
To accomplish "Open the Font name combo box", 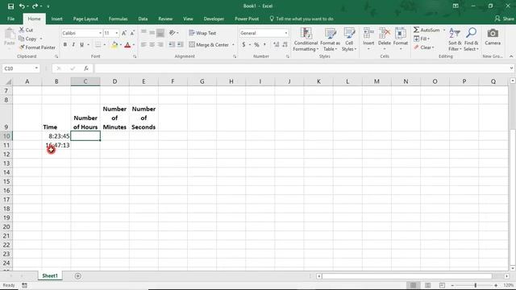I will 81,33.
